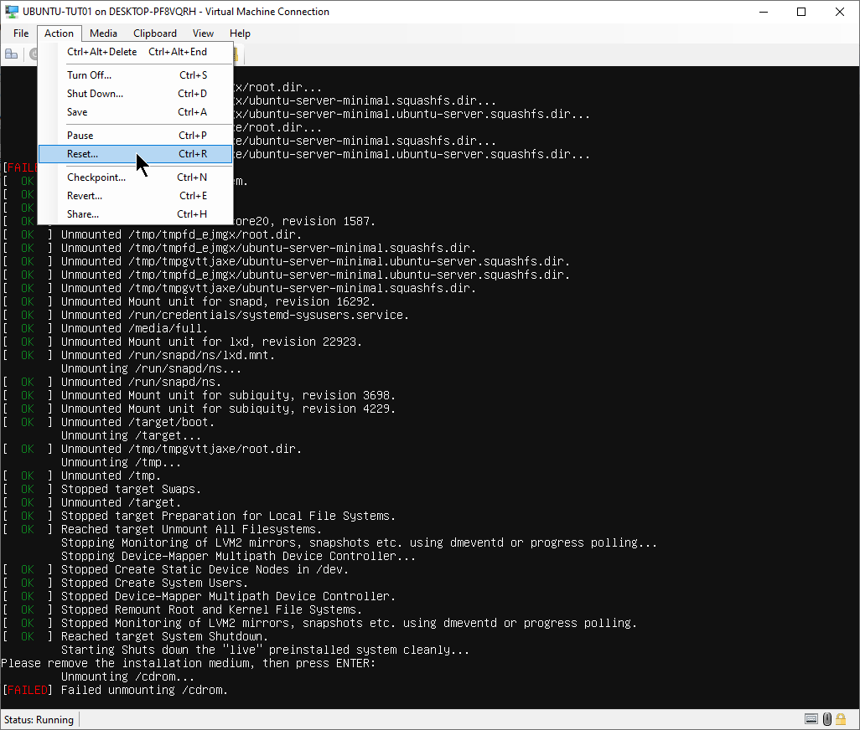Screen dimensions: 860x730
Task: Click 'Unmounting /cdrom...' console line
Action: click(x=127, y=677)
